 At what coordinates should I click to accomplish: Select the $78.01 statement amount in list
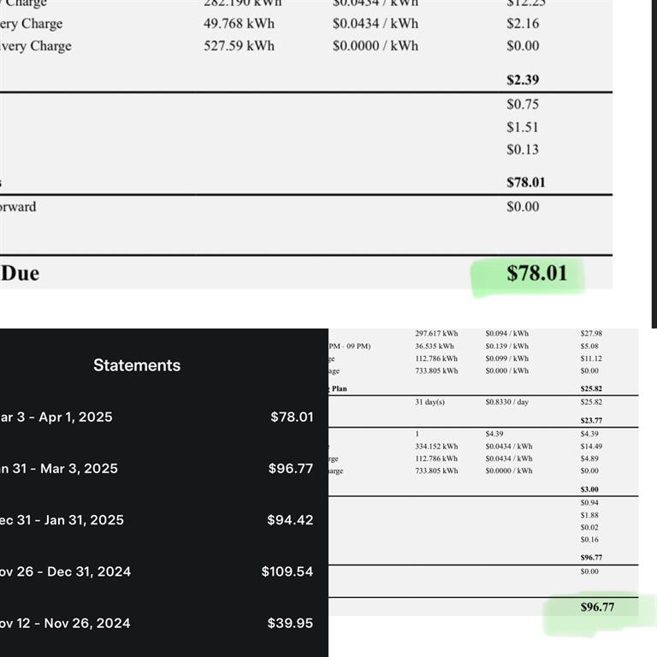(292, 417)
